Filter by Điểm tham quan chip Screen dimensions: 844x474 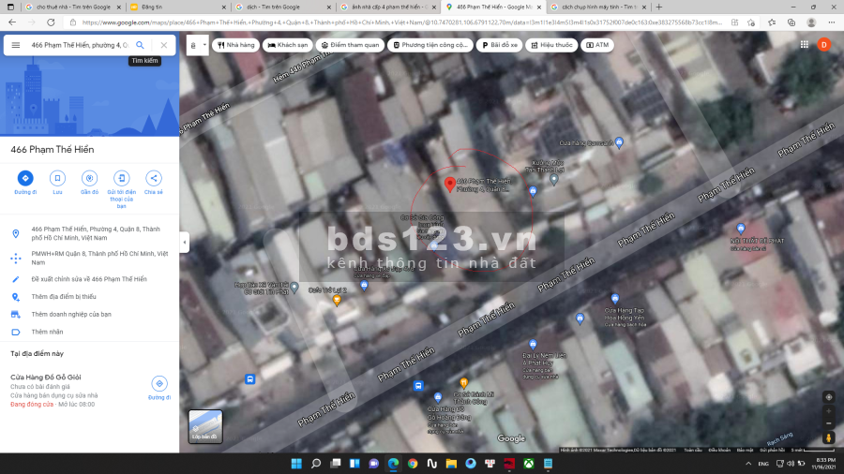351,45
